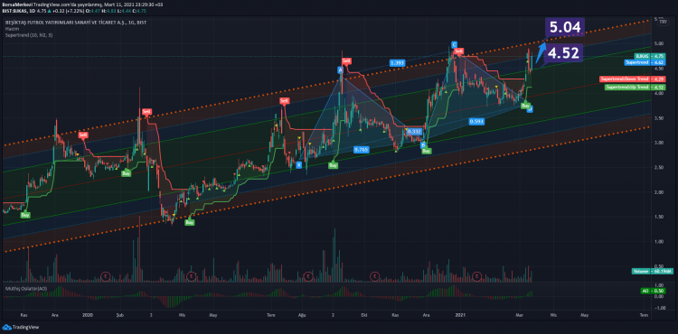
Task: Select harmonic pattern point A marker
Action: [x=340, y=70]
